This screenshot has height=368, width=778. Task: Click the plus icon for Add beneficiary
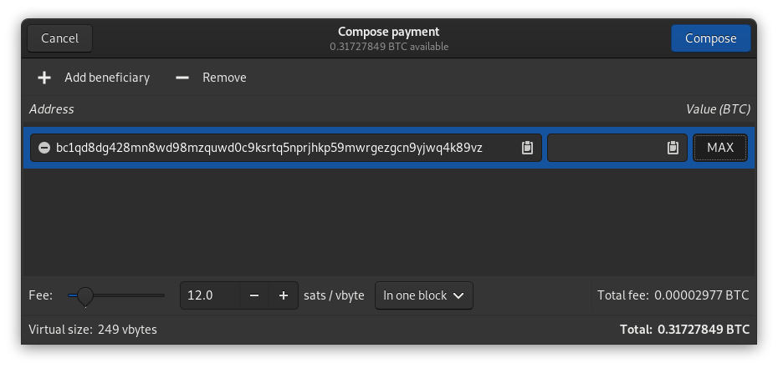click(44, 78)
